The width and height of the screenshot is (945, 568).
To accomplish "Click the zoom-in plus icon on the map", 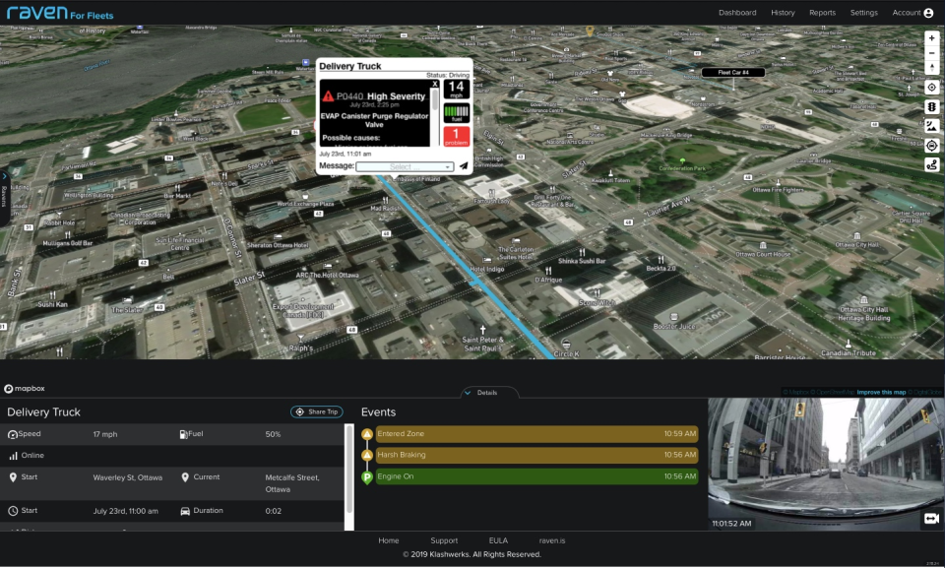I will coord(931,39).
